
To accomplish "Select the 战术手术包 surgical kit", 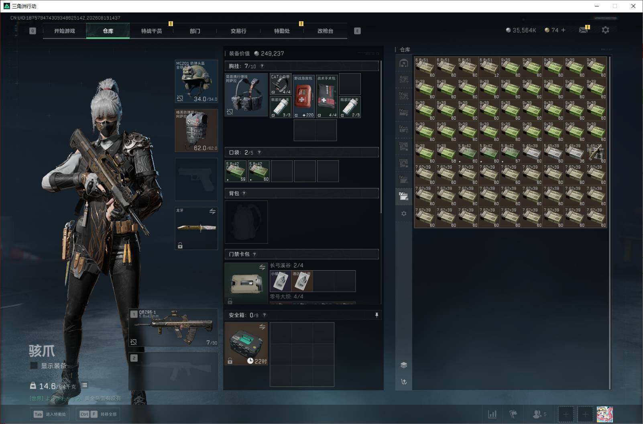I will point(327,96).
